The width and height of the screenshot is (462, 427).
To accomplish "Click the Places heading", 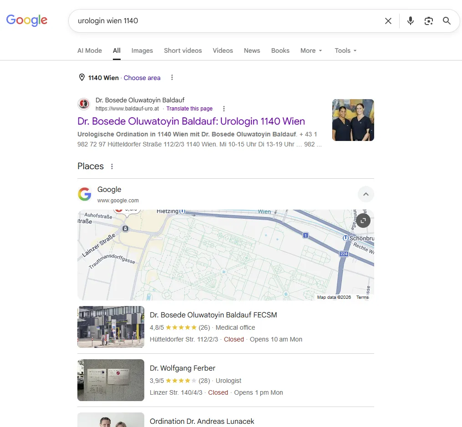I will point(91,166).
